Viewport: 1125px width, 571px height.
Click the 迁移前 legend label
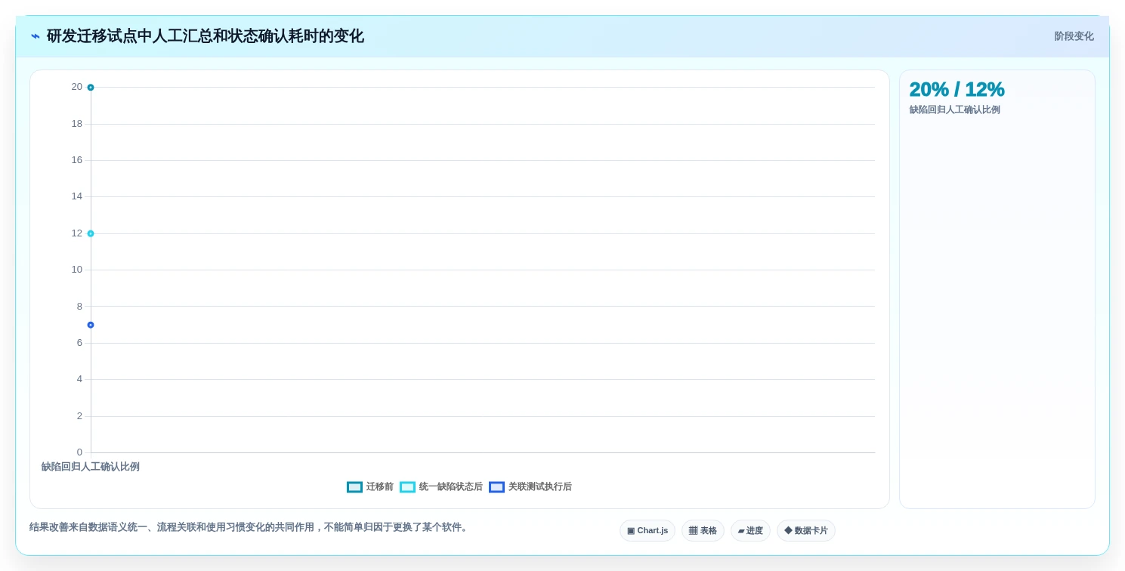pyautogui.click(x=380, y=487)
